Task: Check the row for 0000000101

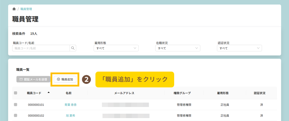Action: point(16,104)
